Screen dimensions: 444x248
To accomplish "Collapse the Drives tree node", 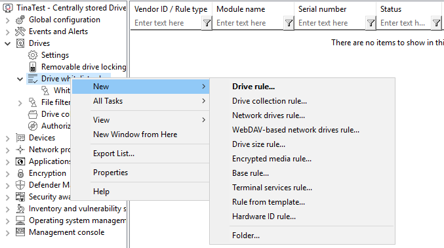I will (8, 43).
